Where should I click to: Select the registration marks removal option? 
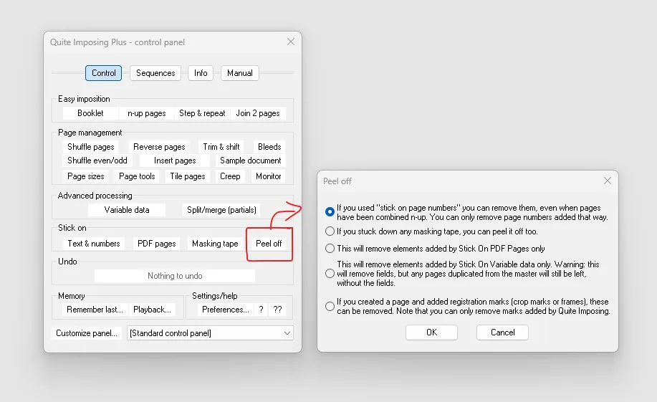click(330, 307)
